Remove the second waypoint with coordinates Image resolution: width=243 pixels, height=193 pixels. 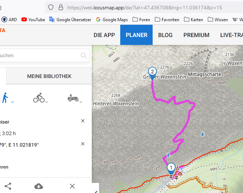coord(83,144)
